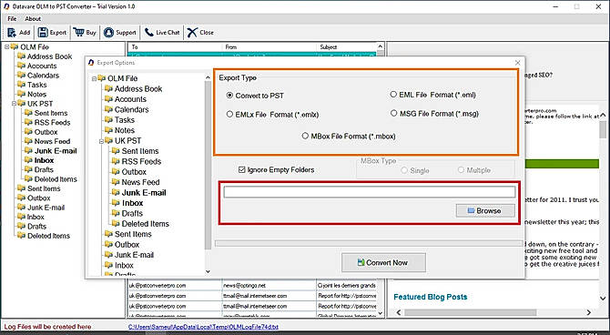Select Notes folder in main window tree
Image resolution: width=610 pixels, height=335 pixels.
pyautogui.click(x=32, y=94)
